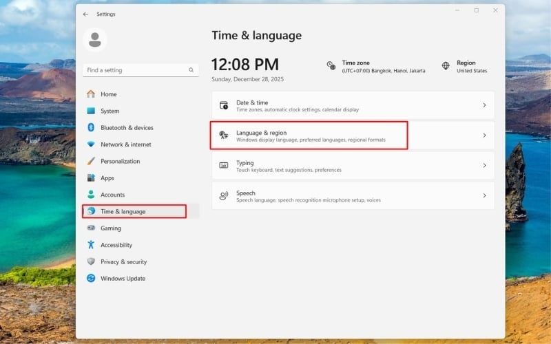Click the Bluetooth icon in the sidebar
Image resolution: width=551 pixels, height=344 pixels.
tap(91, 127)
